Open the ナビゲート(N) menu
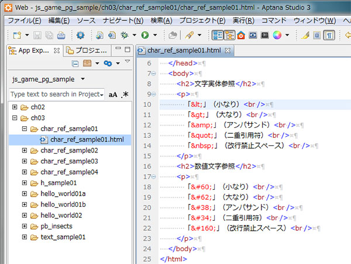Image resolution: width=351 pixels, height=264 pixels. click(x=123, y=21)
